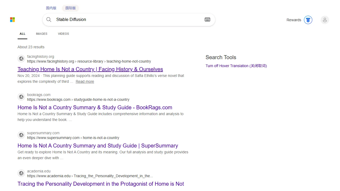Open the BookRags.com Summary & Study Guide result
The width and height of the screenshot is (340, 191).
pos(95,107)
